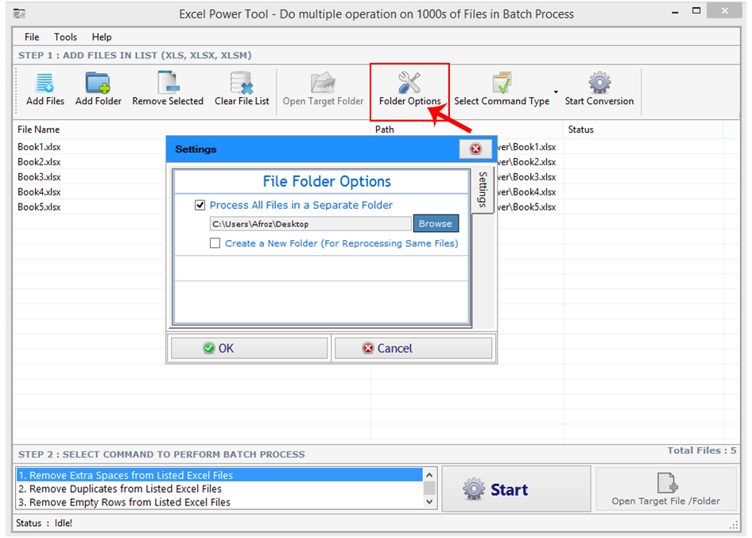Click the Status : Idle! status bar text
The height and width of the screenshot is (538, 752).
45,523
